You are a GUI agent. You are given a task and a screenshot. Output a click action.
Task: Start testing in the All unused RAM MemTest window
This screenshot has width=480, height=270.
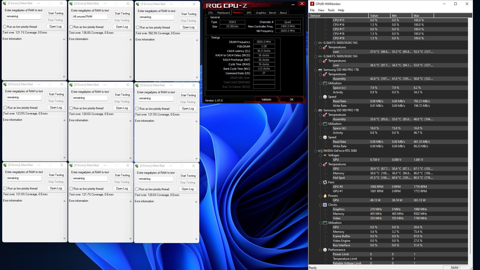click(x=122, y=13)
